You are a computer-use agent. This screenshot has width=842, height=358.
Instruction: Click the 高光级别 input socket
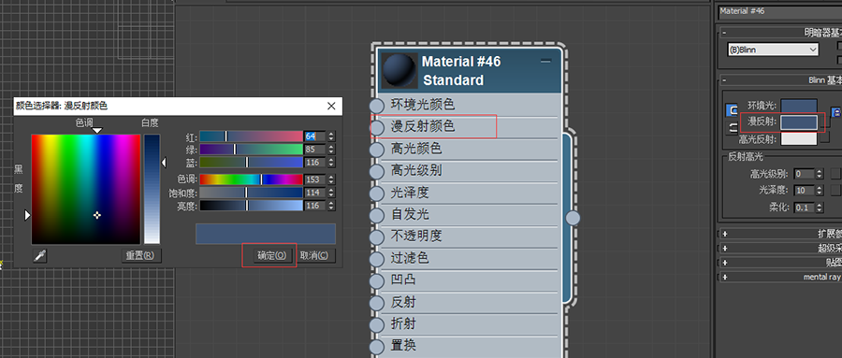[377, 171]
